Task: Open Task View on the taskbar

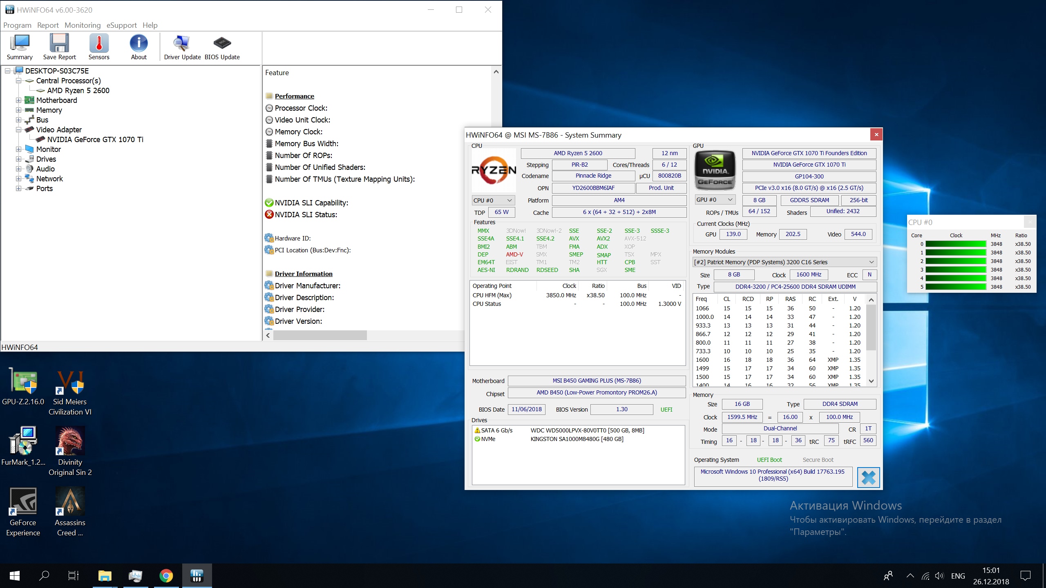Action: [74, 576]
